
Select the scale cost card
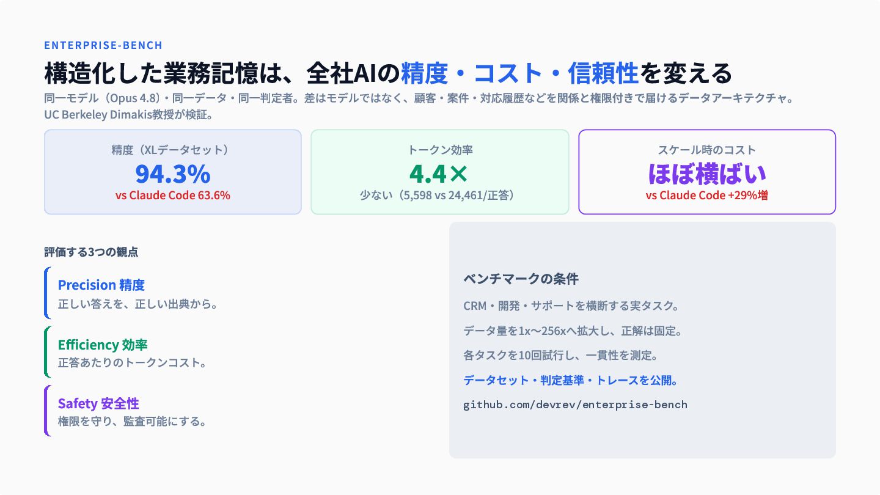point(707,172)
